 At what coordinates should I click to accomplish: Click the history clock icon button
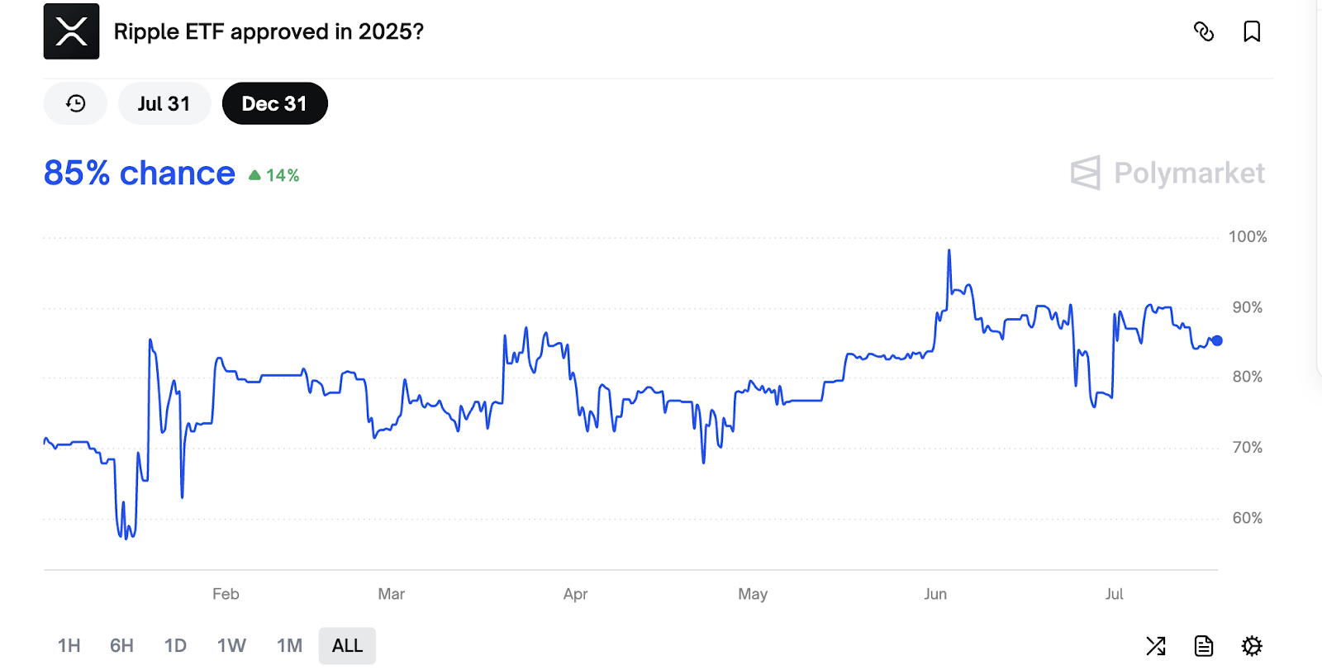point(75,103)
